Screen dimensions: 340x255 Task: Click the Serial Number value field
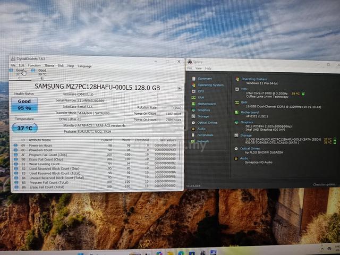100,100
